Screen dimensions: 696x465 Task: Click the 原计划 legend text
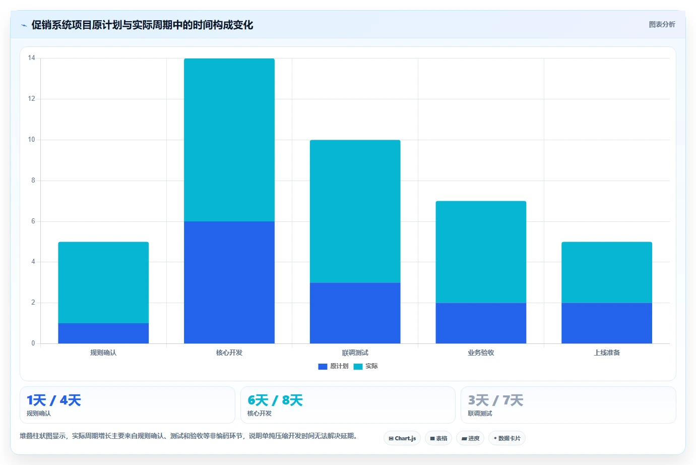click(339, 366)
